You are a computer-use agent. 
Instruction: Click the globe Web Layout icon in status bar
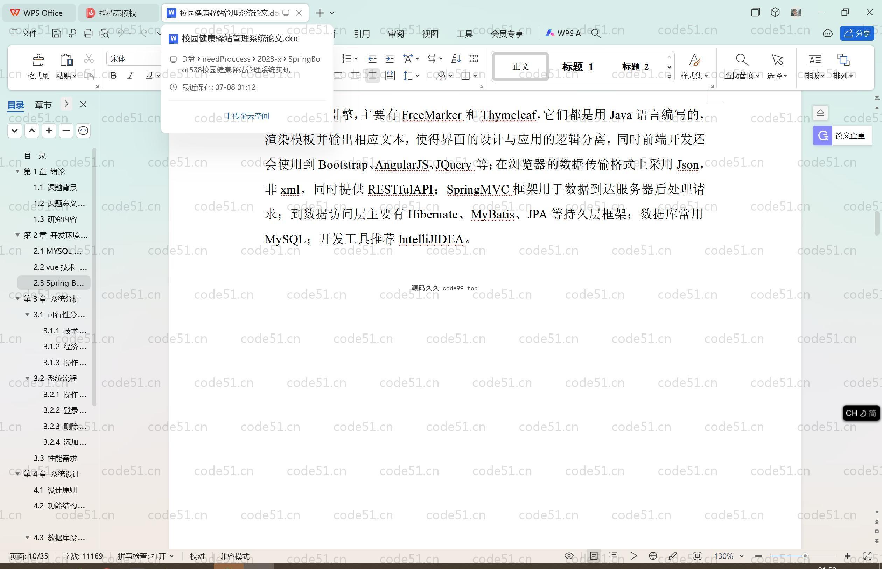pyautogui.click(x=653, y=556)
